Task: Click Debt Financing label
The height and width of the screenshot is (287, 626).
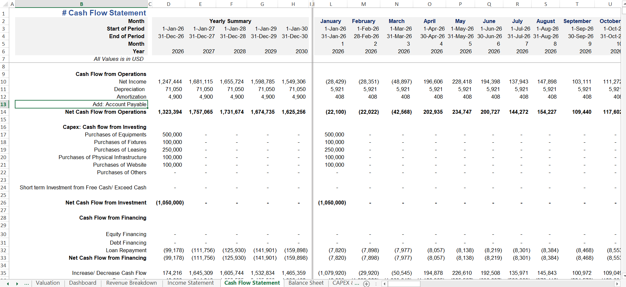Action: (x=128, y=243)
